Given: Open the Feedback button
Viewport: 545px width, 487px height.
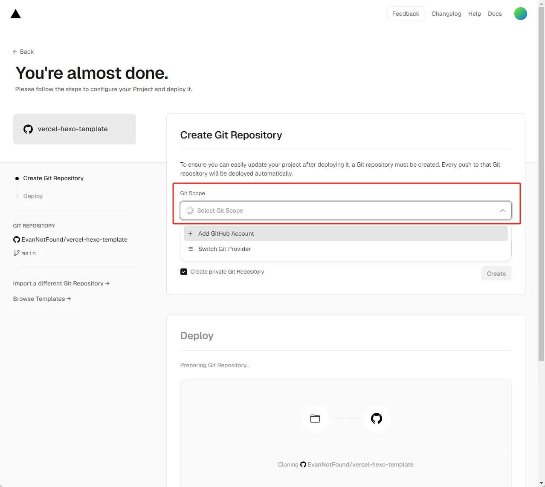Looking at the screenshot, I should (406, 14).
